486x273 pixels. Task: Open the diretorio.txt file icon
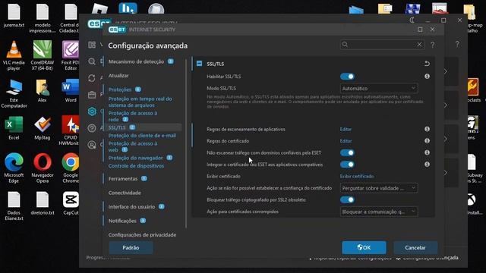[x=43, y=203]
